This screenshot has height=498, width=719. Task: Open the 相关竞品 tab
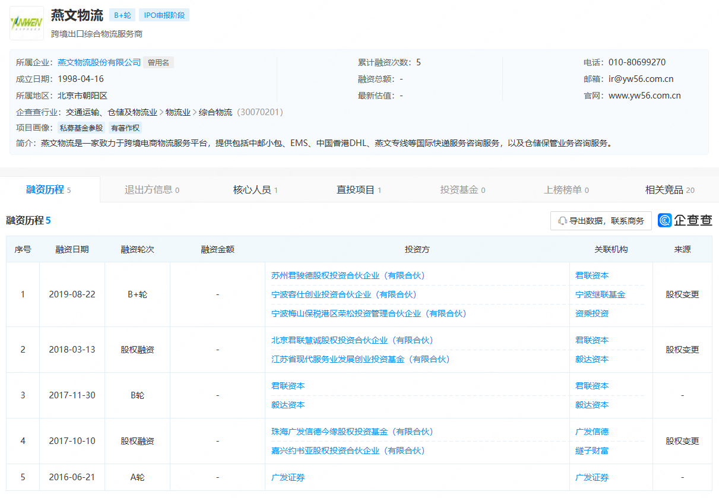pos(670,190)
